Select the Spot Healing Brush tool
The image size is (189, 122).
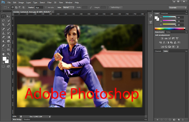pos(3,29)
